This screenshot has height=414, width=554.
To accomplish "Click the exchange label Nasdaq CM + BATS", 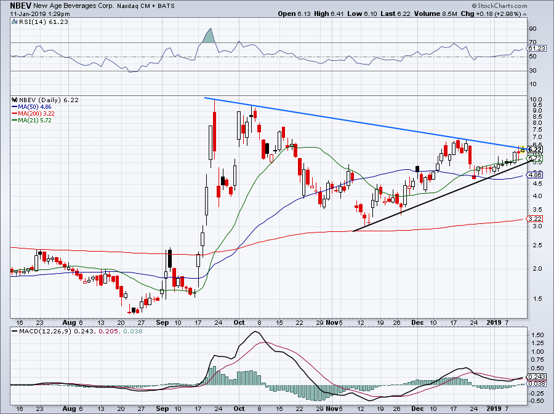I will pyautogui.click(x=146, y=6).
